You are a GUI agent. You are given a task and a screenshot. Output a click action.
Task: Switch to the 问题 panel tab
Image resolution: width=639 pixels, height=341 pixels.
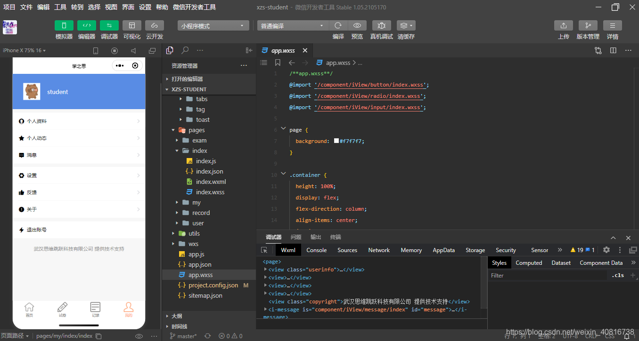[296, 237]
